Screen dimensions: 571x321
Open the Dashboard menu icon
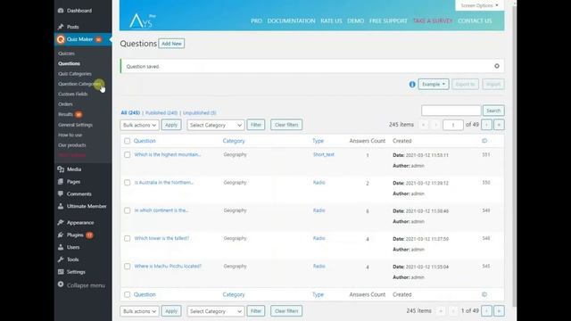(x=61, y=11)
